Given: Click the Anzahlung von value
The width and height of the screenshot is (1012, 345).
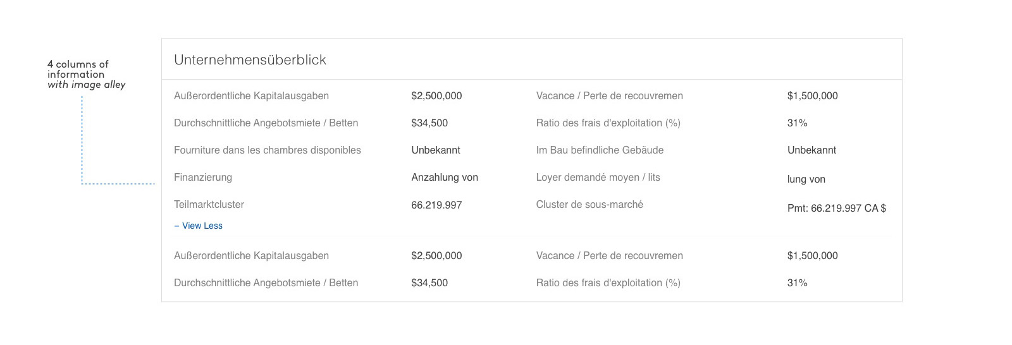Looking at the screenshot, I should 445,178.
